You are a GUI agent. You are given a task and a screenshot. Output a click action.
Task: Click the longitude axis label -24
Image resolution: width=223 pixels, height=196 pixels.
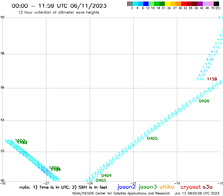tap(90, 183)
